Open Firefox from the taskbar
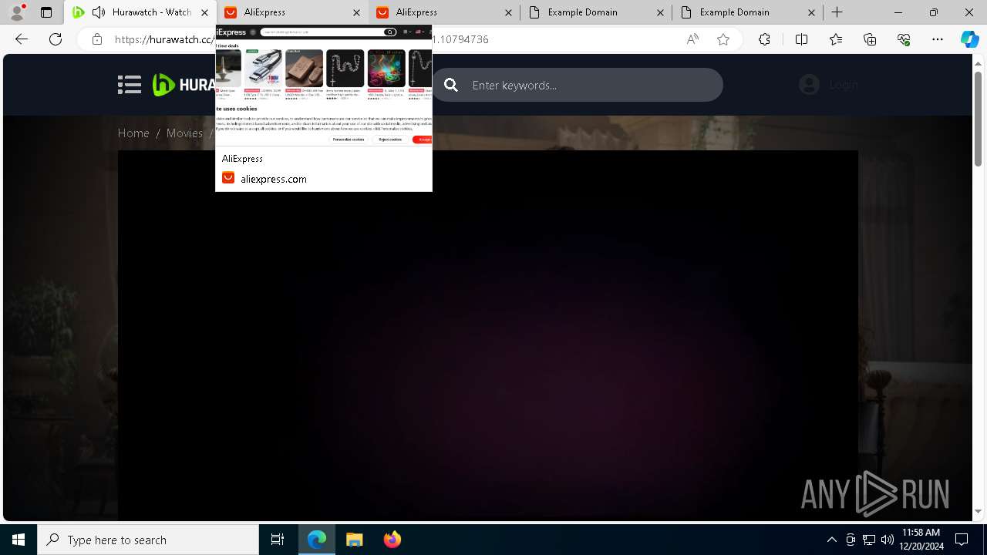 [392, 540]
